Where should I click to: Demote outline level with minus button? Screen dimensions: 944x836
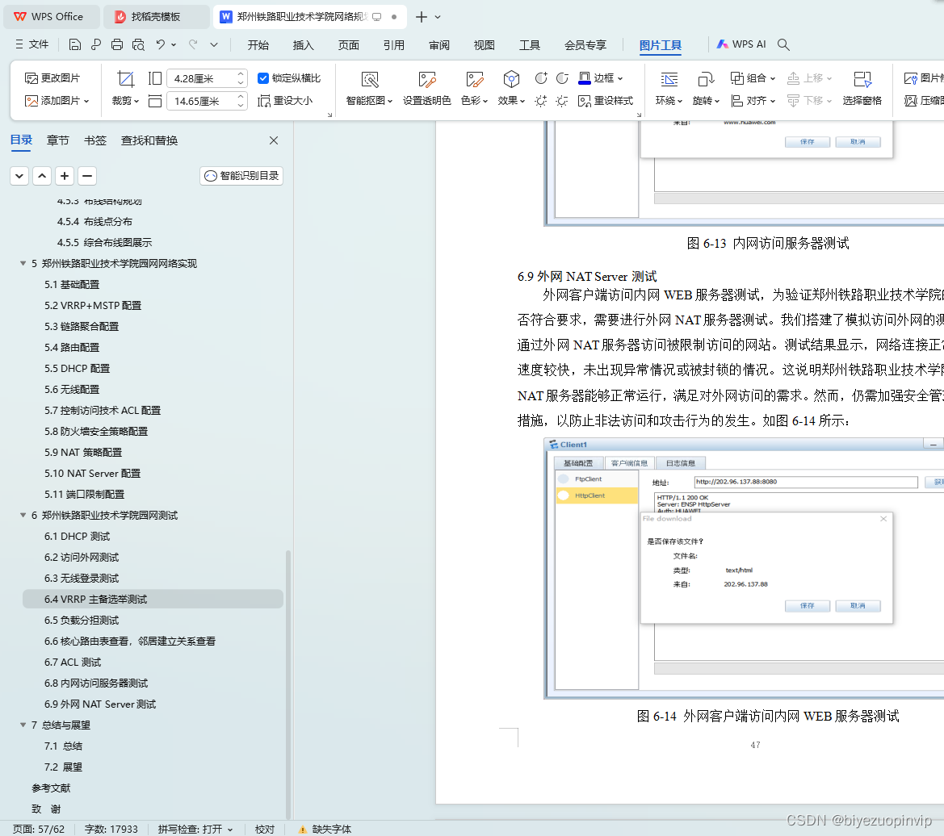coord(87,176)
